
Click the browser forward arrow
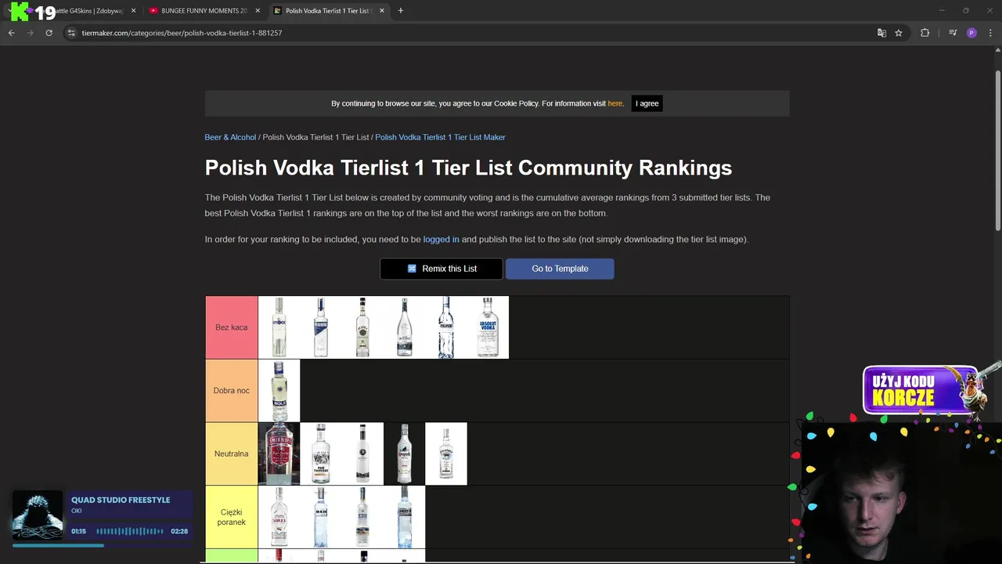tap(30, 33)
